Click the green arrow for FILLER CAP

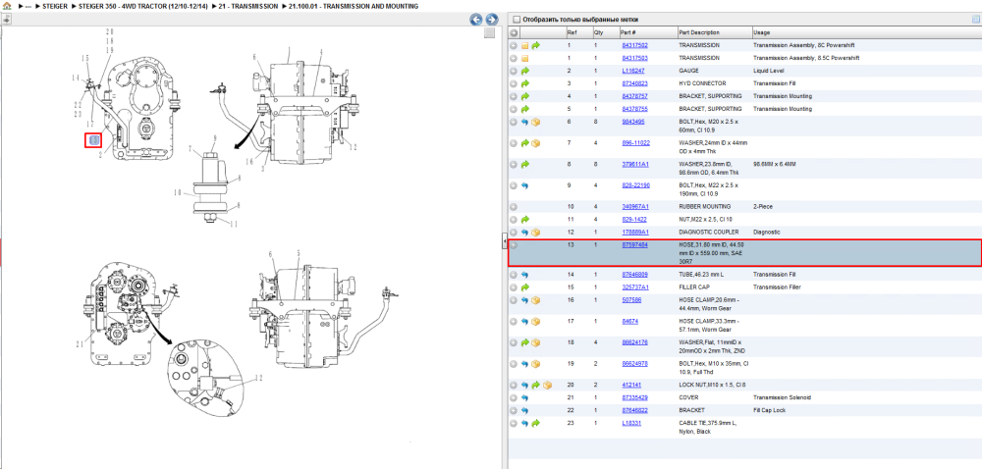(525, 287)
